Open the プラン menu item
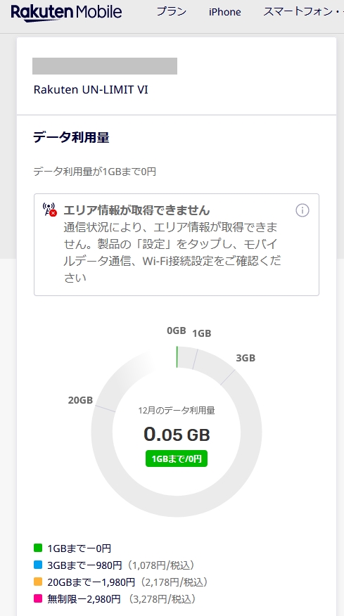 click(x=172, y=12)
